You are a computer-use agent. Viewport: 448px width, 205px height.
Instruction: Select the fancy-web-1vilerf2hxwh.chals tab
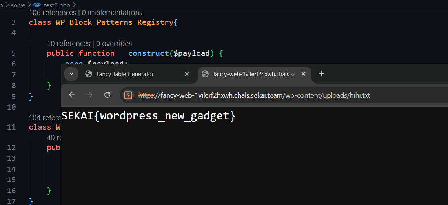click(x=253, y=74)
